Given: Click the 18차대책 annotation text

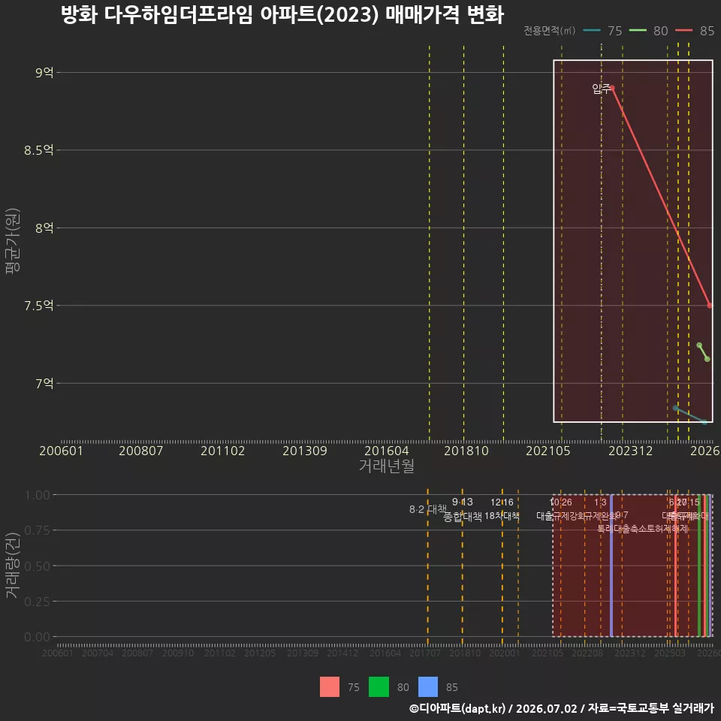Looking at the screenshot, I should [502, 516].
